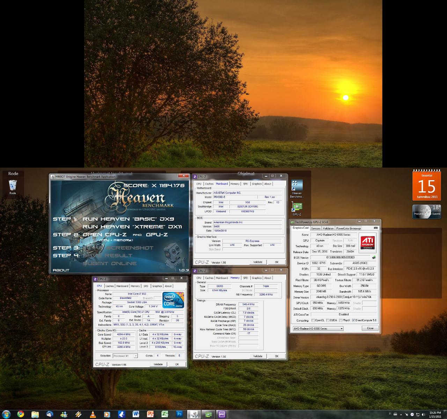Open About in the Heaven benchmark app
Image resolution: width=447 pixels, height=419 pixels.
click(61, 270)
